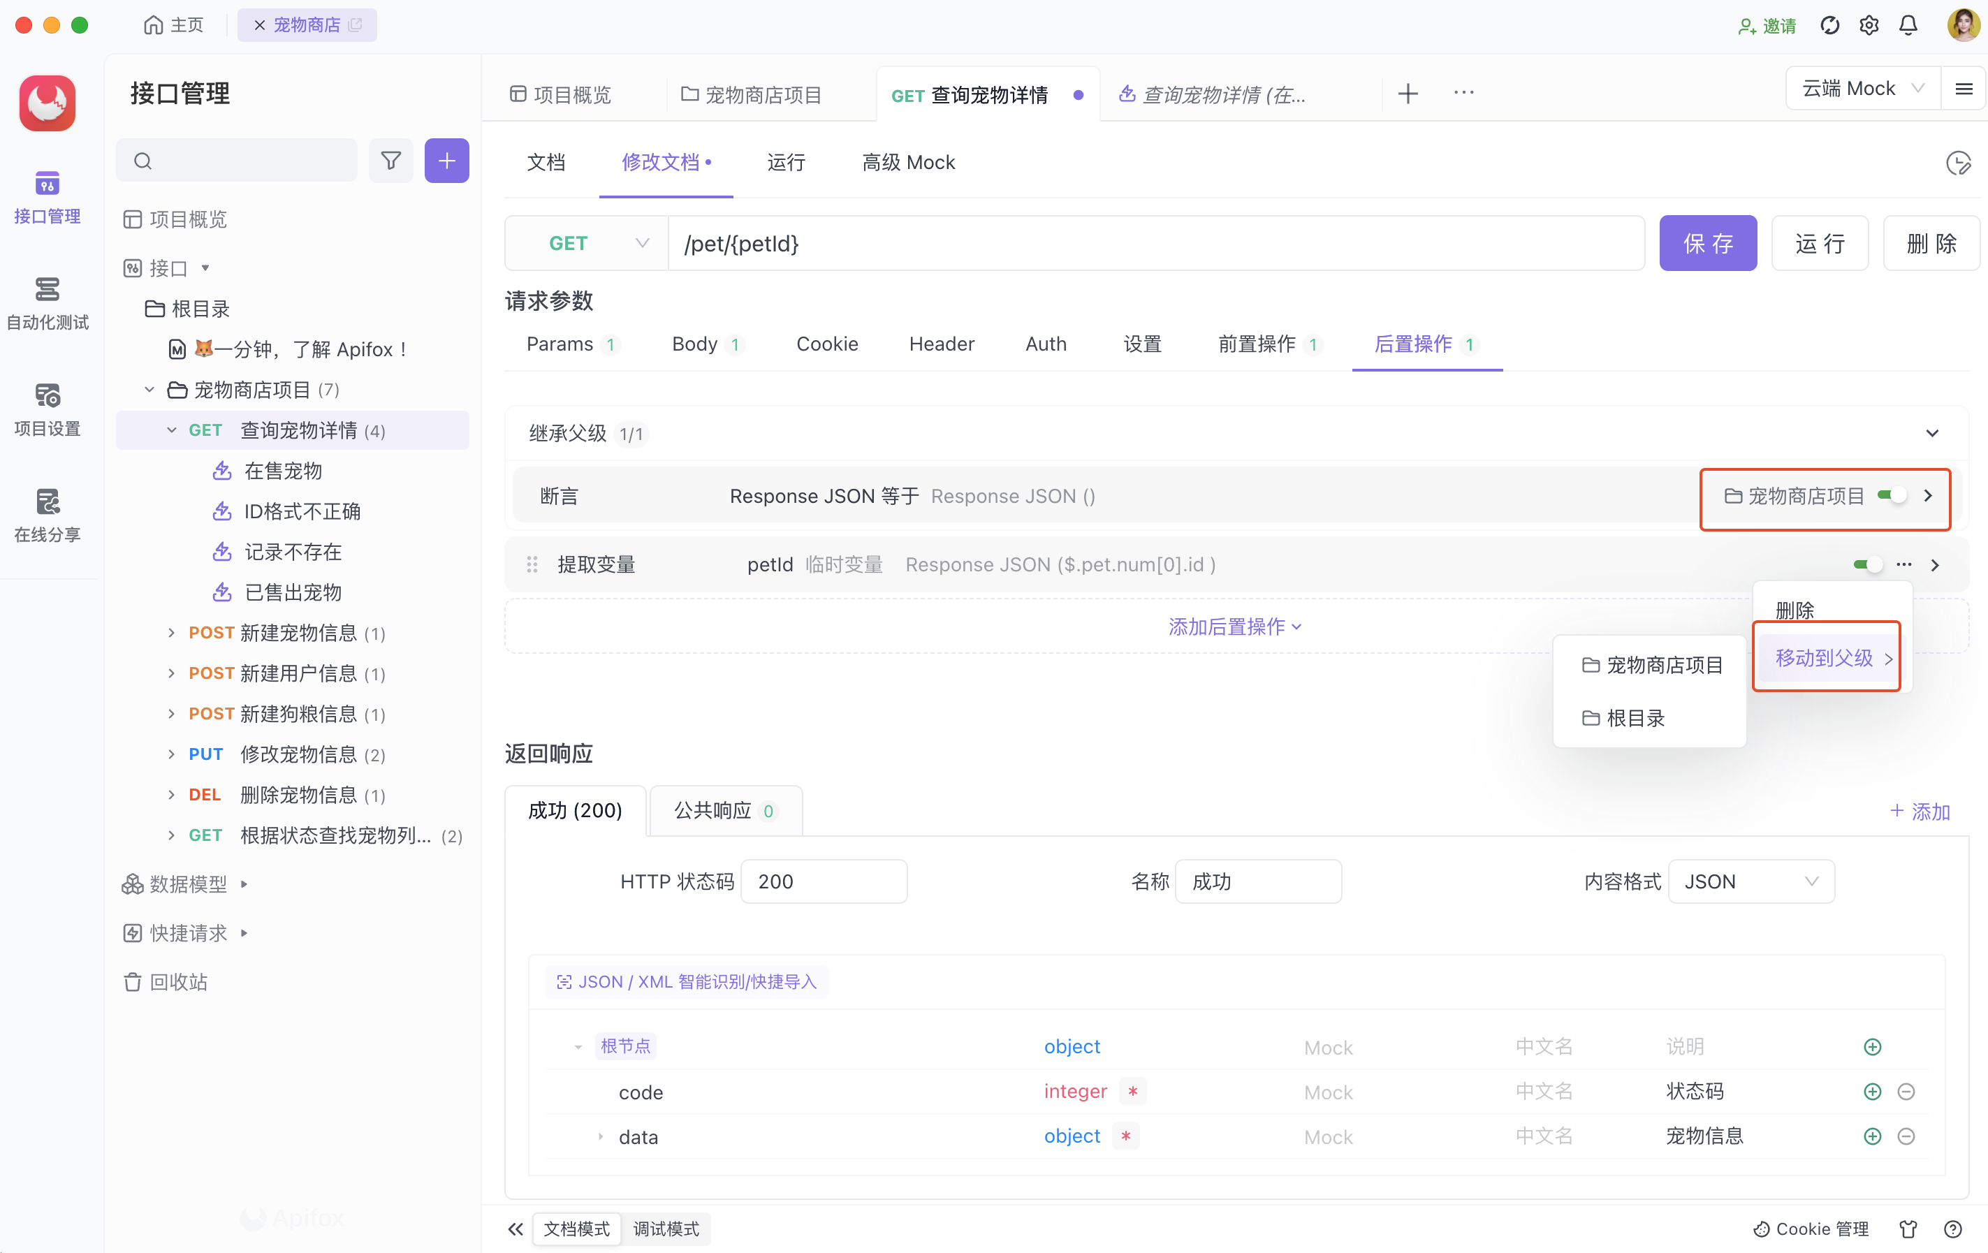This screenshot has height=1253, width=1988.
Task: Select 宠物商店项目 in move submenu
Action: click(1652, 664)
